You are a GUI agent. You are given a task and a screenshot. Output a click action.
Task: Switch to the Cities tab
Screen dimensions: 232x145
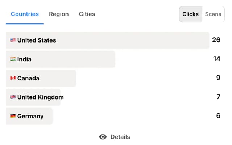(87, 14)
